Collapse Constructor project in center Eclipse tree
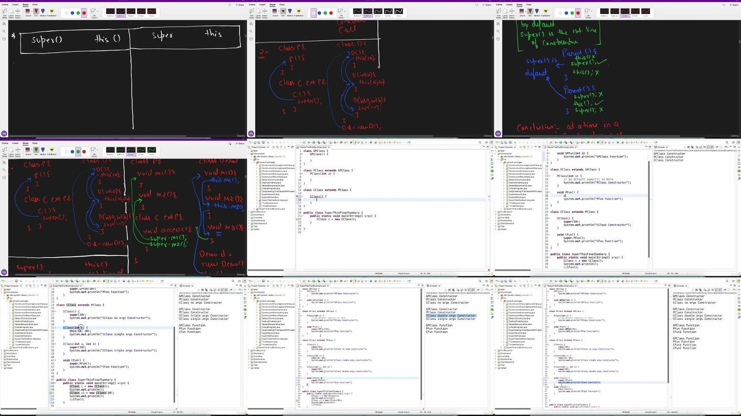The height and width of the screenshot is (416, 741). 249,154
